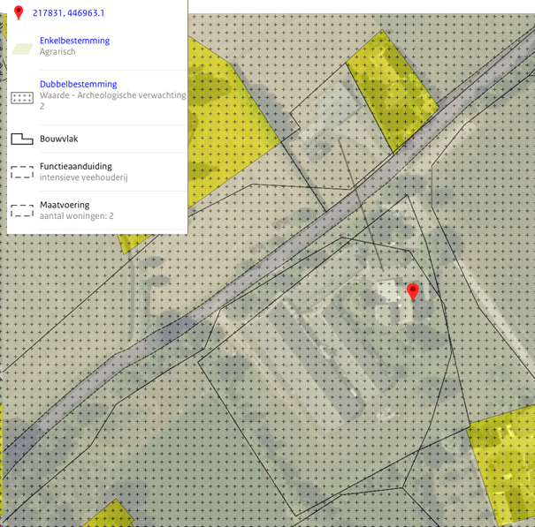
Task: Click the dashed Functieaanduiding legend icon
Action: (22, 172)
